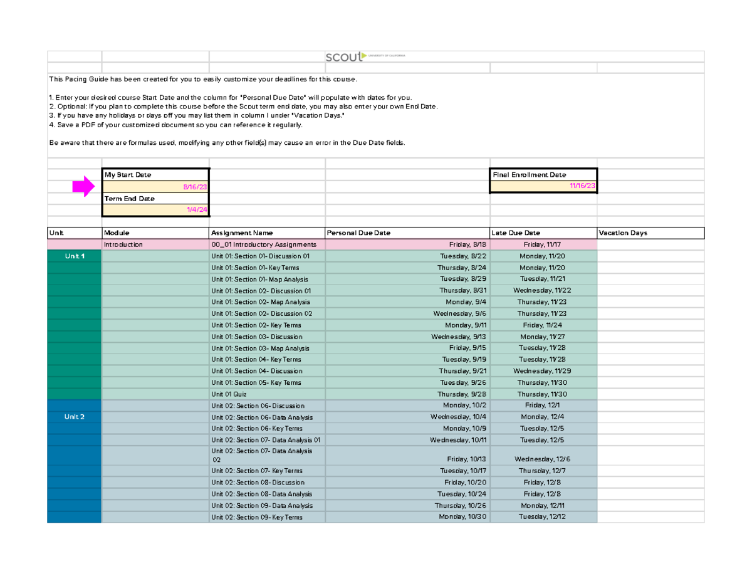This screenshot has height=581, width=752.
Task: Select Unit 02: Section 06- Discussion
Action: [x=267, y=406]
